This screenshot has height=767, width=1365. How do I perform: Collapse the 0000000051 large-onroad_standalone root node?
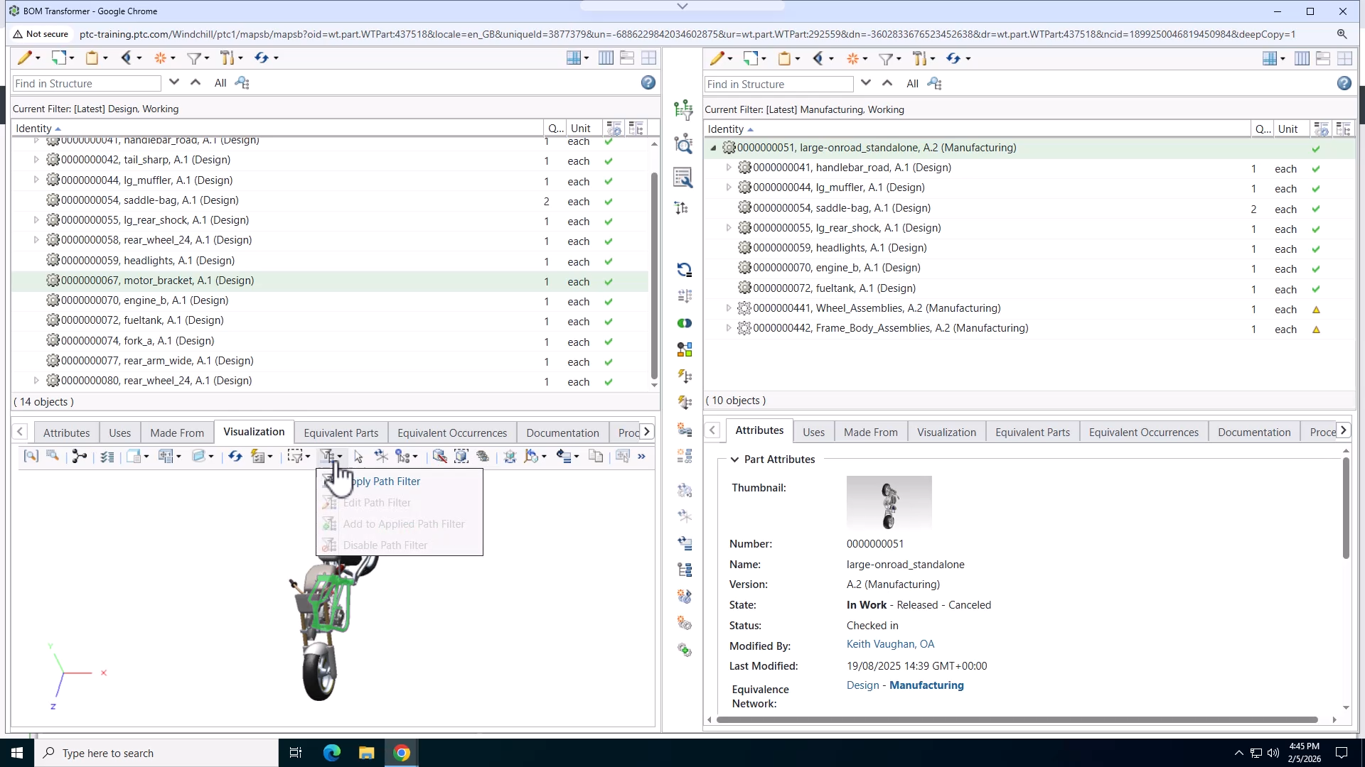tap(713, 148)
